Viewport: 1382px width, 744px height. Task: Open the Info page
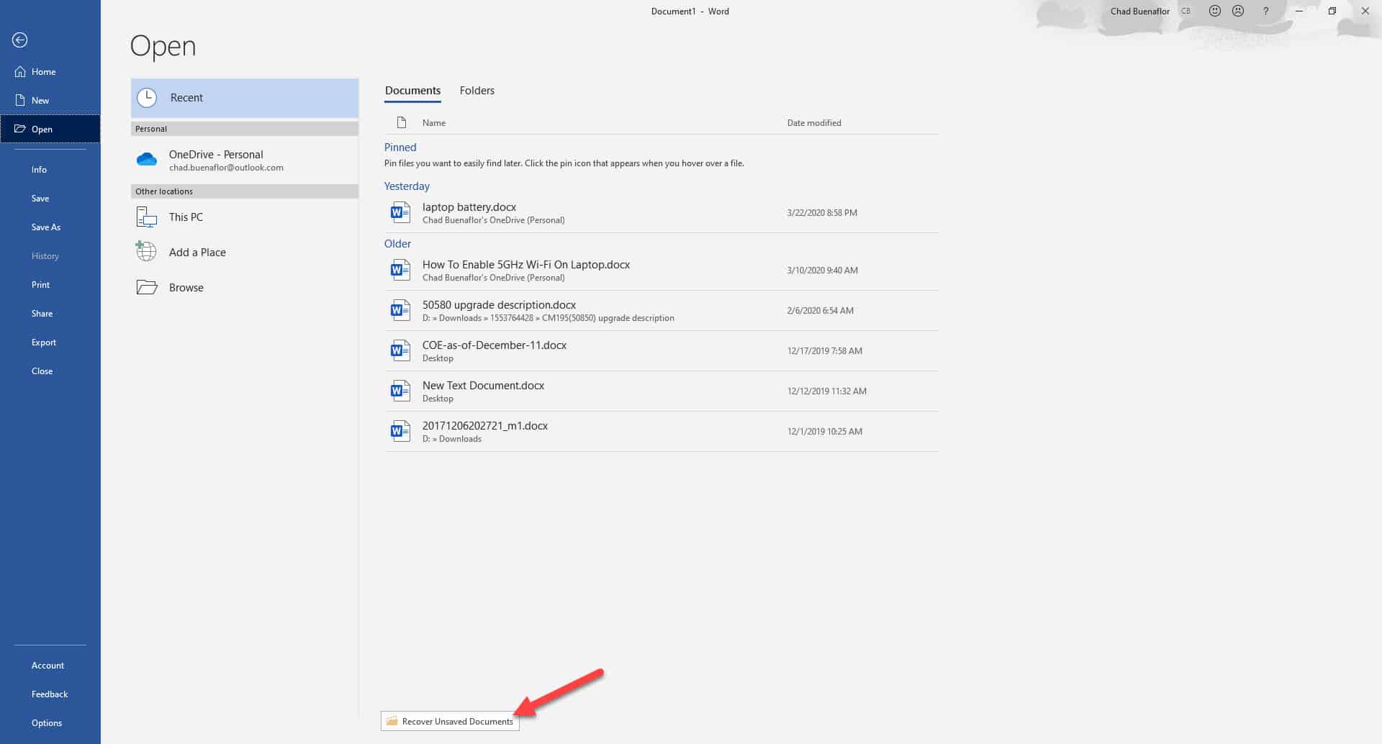[x=50, y=170]
